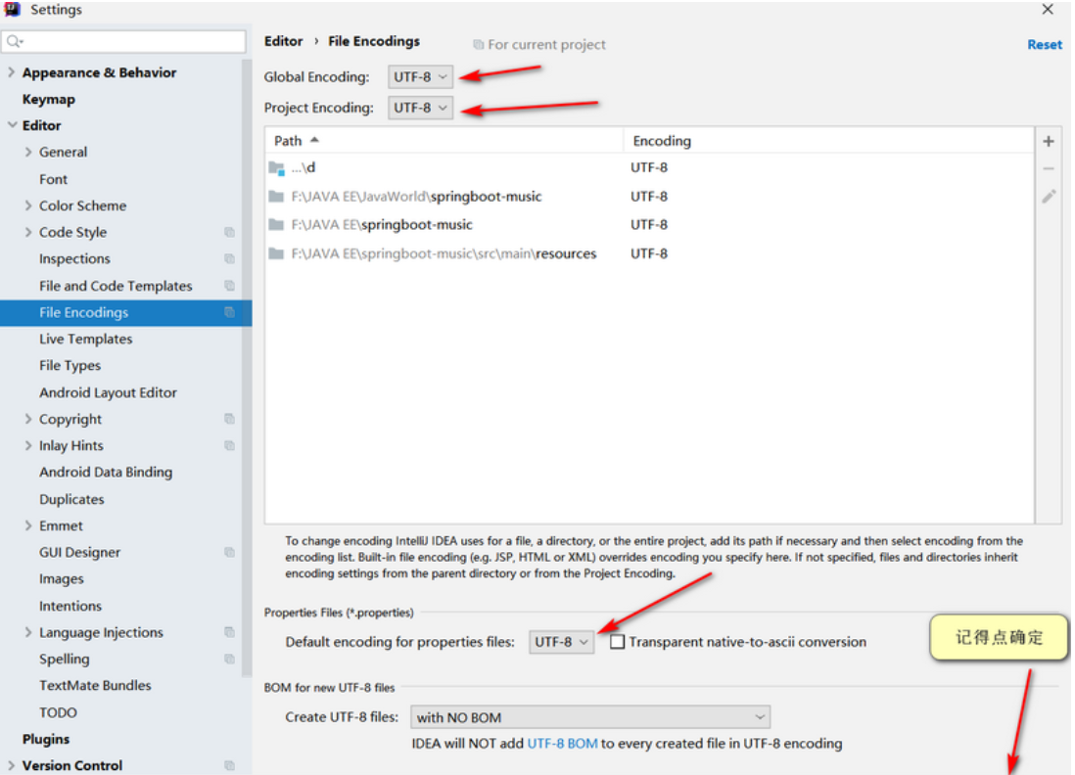Viewport: 1075px width, 775px height.
Task: Open Create UTF-8 files BOM dropdown
Action: [590, 717]
